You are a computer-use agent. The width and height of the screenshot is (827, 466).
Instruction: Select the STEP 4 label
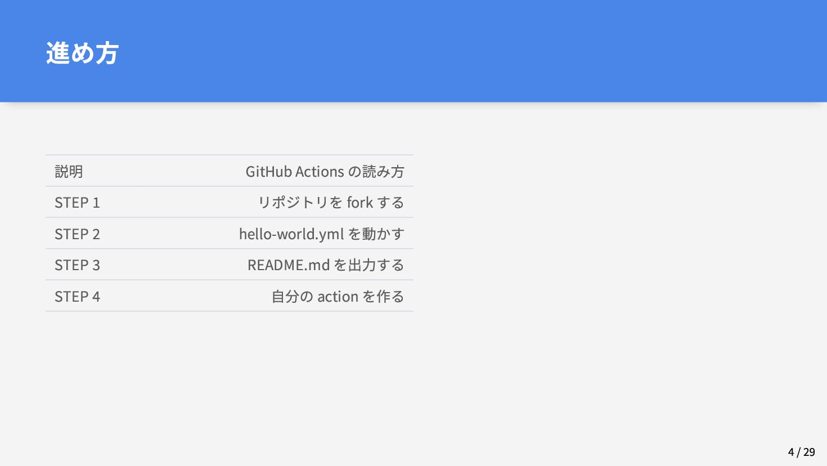click(77, 297)
